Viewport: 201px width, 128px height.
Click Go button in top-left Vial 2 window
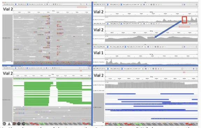coord(45,4)
